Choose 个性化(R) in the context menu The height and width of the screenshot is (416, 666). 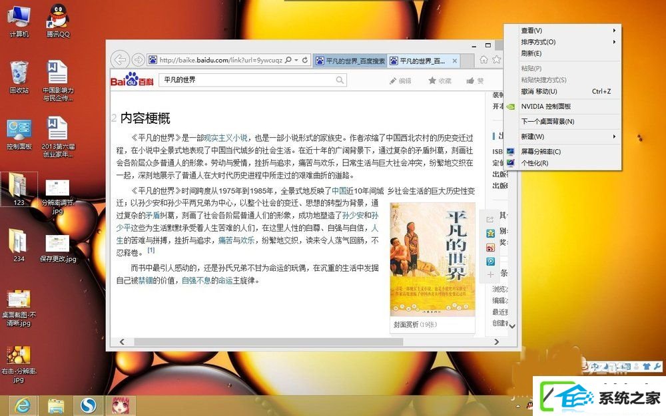tap(562, 163)
